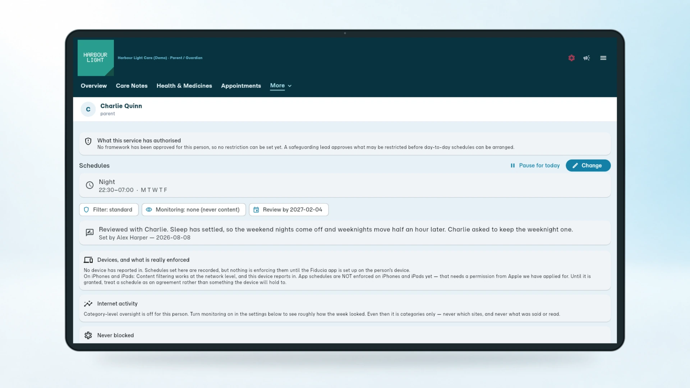Click the devices icon
Screen dimensions: 690x388
point(88,260)
